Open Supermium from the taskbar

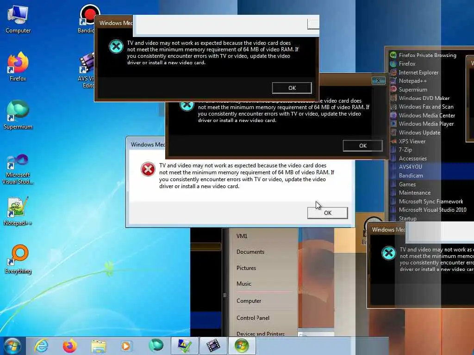(156, 346)
